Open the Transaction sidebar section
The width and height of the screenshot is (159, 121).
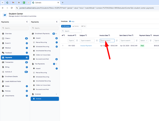coord(15,62)
